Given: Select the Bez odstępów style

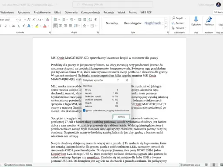Looking at the screenshot, I should (x=133, y=23).
